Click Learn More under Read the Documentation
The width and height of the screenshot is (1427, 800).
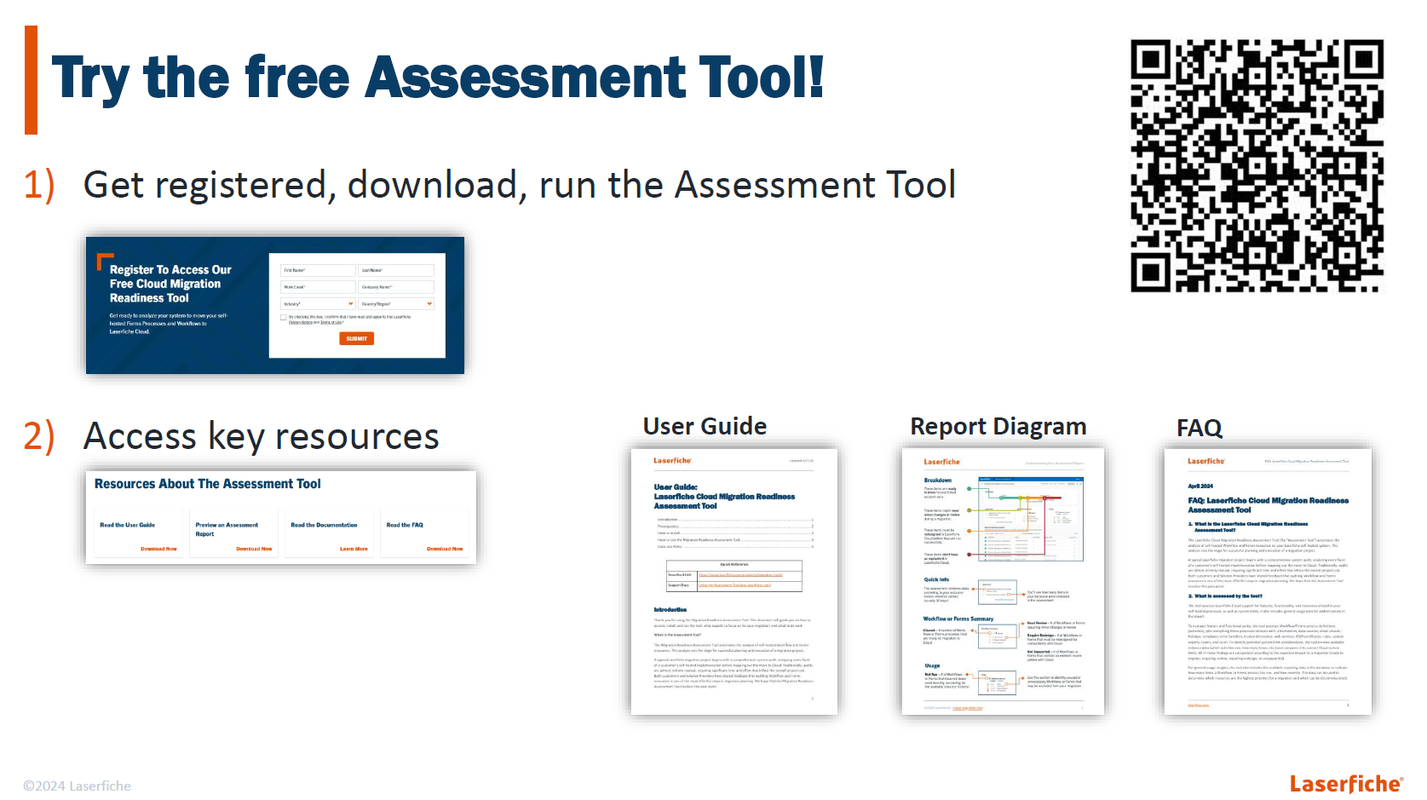[x=354, y=549]
